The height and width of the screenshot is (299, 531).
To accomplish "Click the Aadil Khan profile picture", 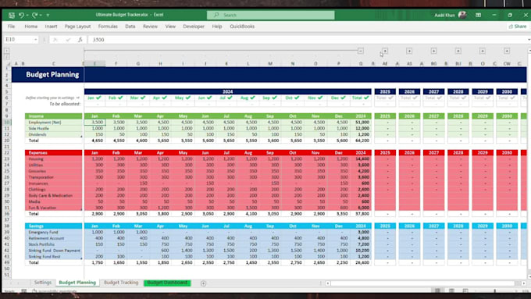I will [462, 15].
